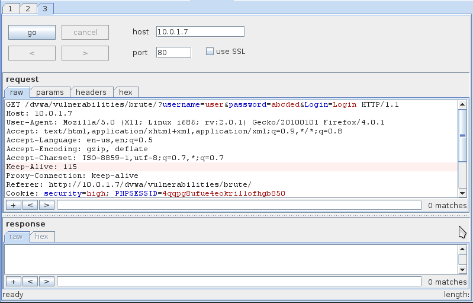Screen dimensions: 473x303
Task: Click the Host: 10.0.1.7 header line
Action: click(x=39, y=113)
